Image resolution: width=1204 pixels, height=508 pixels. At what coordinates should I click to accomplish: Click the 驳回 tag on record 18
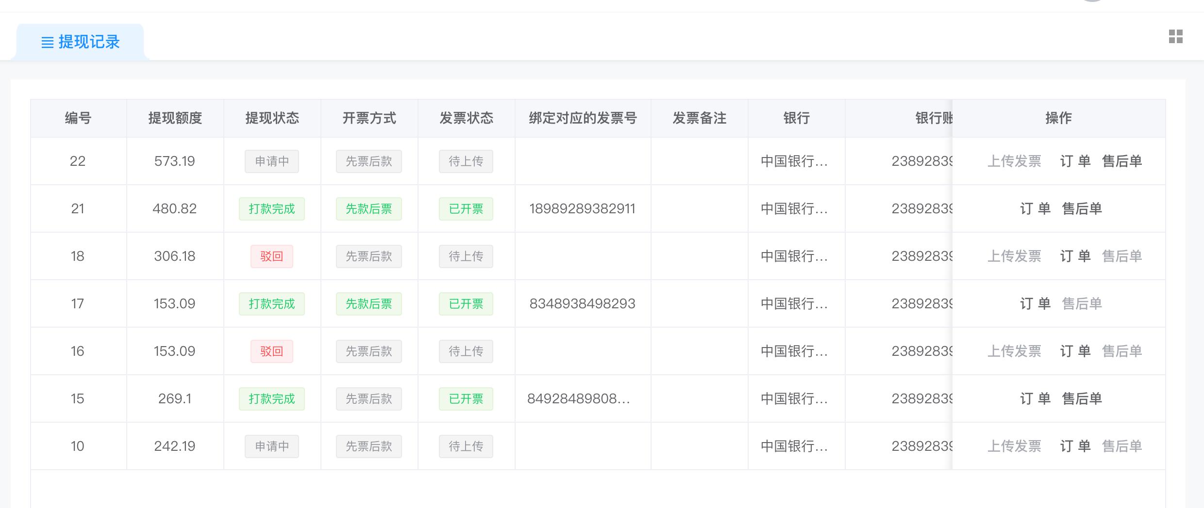272,256
